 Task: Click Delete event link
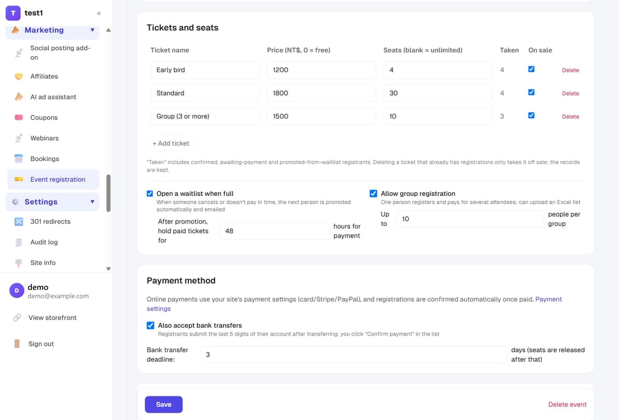tap(567, 405)
